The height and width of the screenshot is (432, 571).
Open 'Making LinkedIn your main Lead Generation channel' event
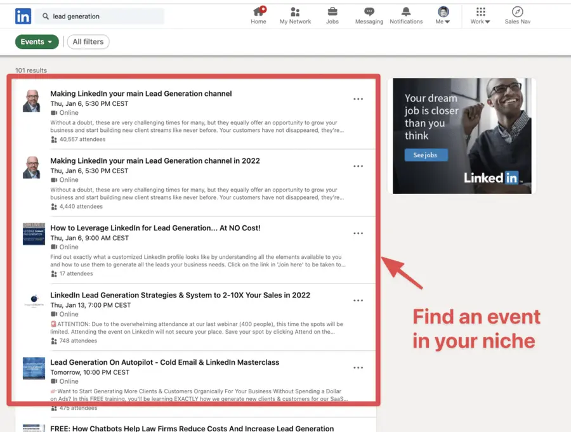click(141, 93)
